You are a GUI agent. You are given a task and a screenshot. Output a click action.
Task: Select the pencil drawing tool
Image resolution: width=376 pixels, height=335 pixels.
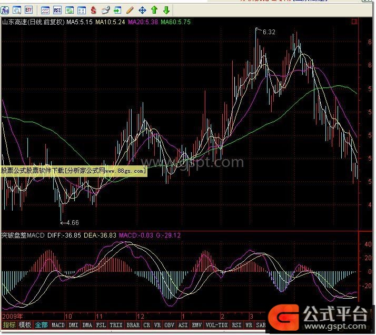[x=130, y=11]
